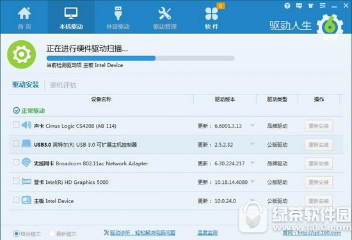Click the wireless network card icon

coord(26,162)
